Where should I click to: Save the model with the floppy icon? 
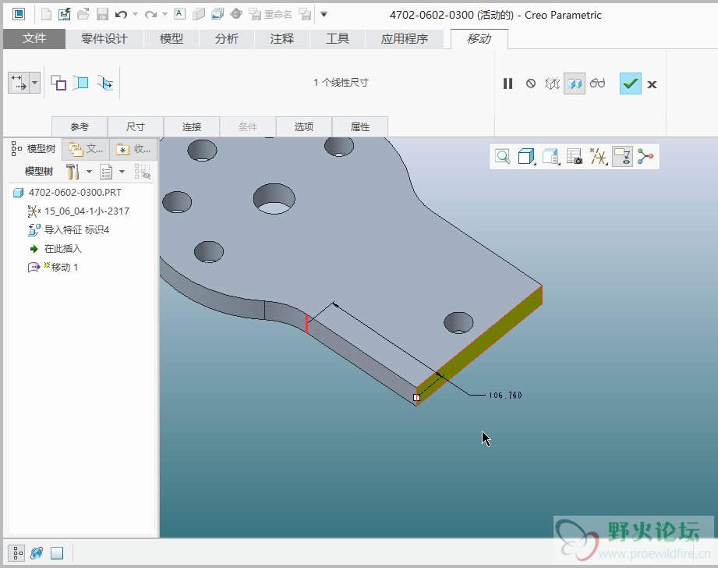(102, 15)
